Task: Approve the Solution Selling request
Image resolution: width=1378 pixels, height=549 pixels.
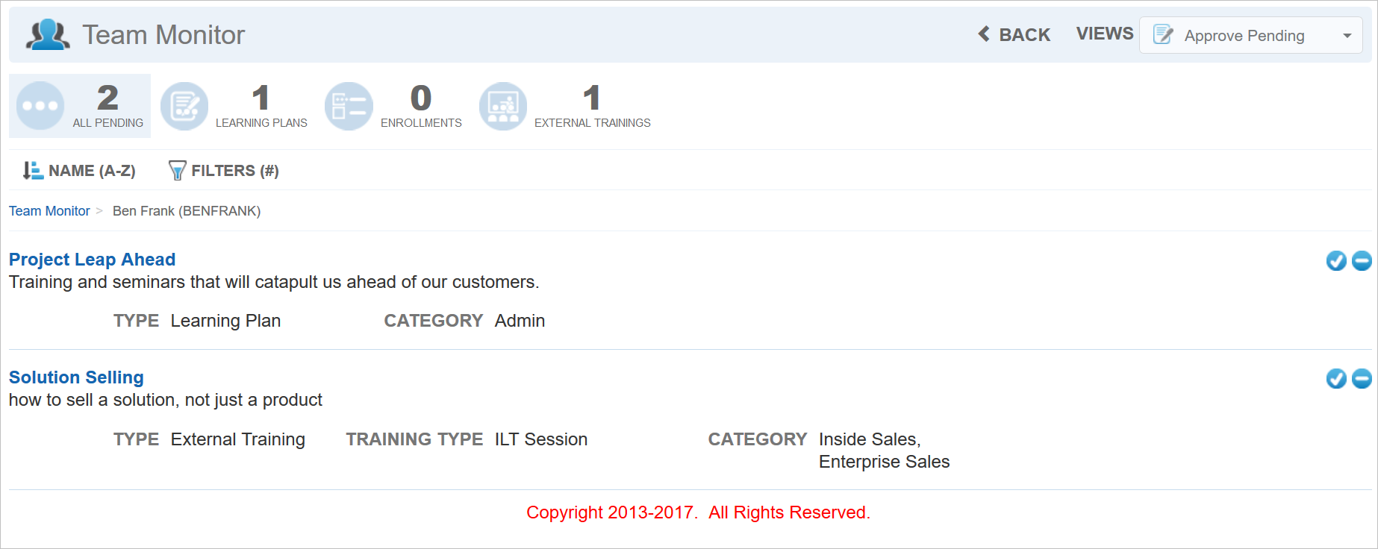Action: (x=1336, y=379)
